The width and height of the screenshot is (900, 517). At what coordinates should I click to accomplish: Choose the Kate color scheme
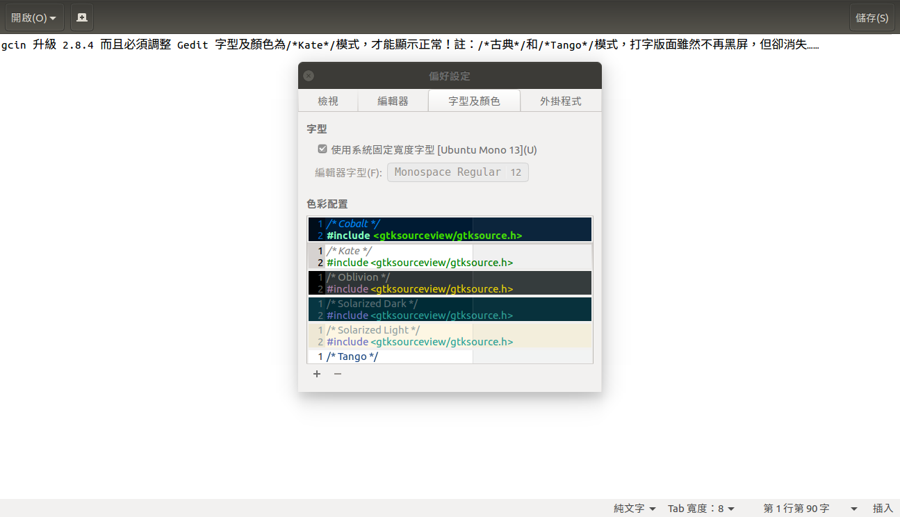point(450,256)
